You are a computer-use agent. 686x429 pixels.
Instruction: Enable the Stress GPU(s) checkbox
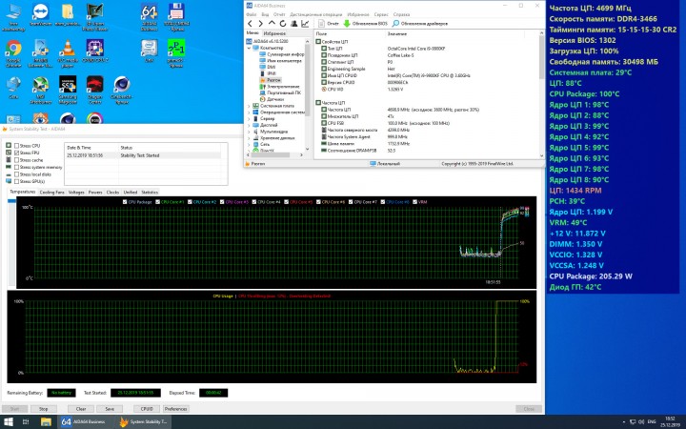16,181
